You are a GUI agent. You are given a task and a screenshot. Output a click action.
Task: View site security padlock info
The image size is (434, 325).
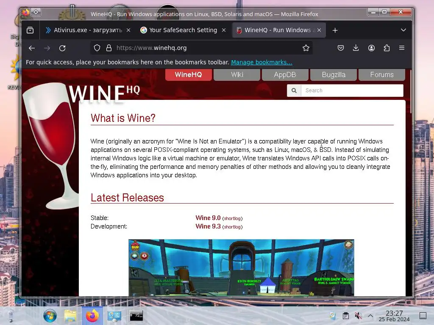tap(109, 48)
